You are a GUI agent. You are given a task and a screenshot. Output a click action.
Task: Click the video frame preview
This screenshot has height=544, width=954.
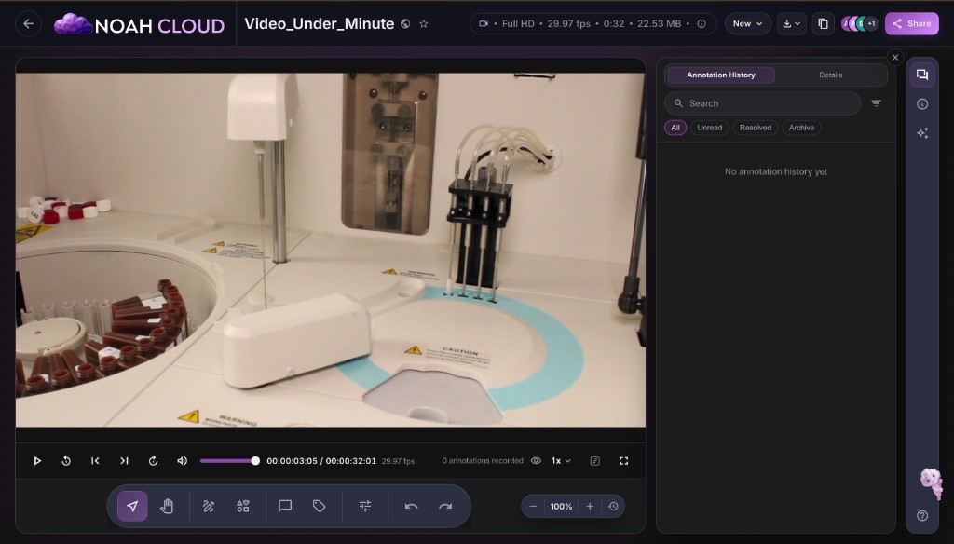[x=331, y=250]
